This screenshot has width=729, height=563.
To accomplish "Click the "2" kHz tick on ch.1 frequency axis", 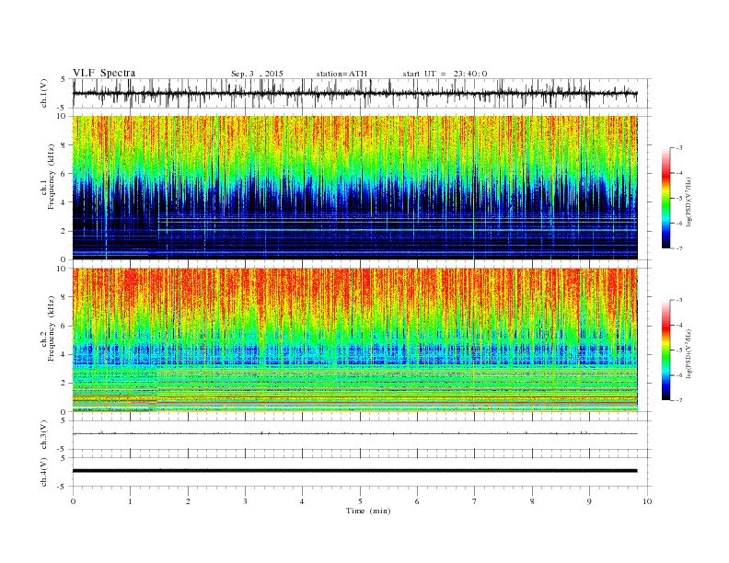I will pyautogui.click(x=64, y=231).
